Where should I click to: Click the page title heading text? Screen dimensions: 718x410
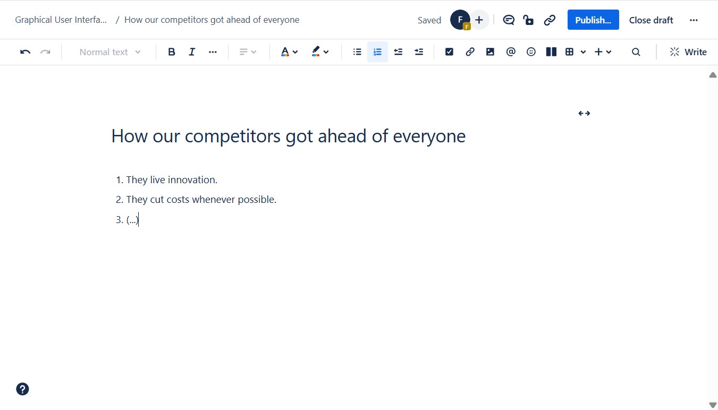[x=288, y=136]
